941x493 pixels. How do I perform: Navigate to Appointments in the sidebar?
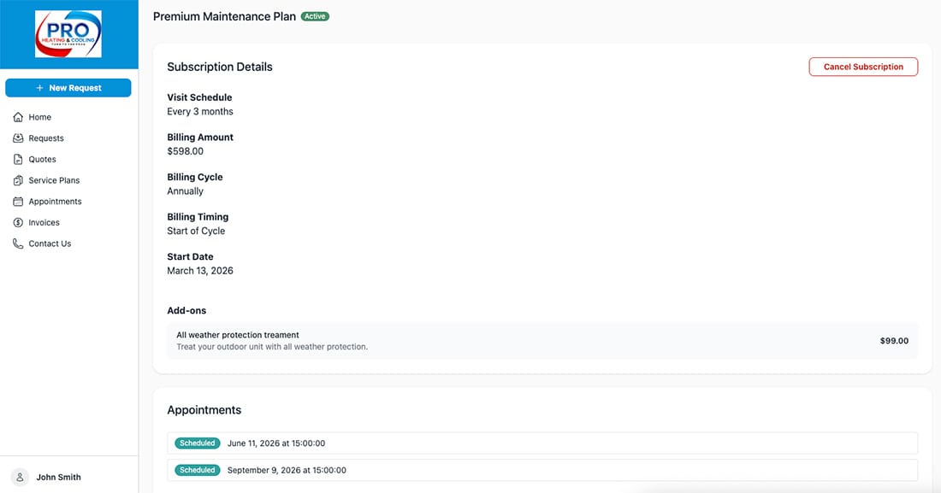pyautogui.click(x=56, y=202)
